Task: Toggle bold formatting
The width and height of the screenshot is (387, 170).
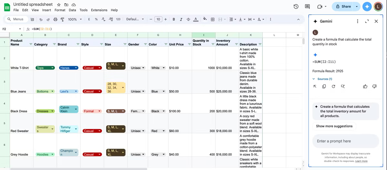Action: click(174, 19)
